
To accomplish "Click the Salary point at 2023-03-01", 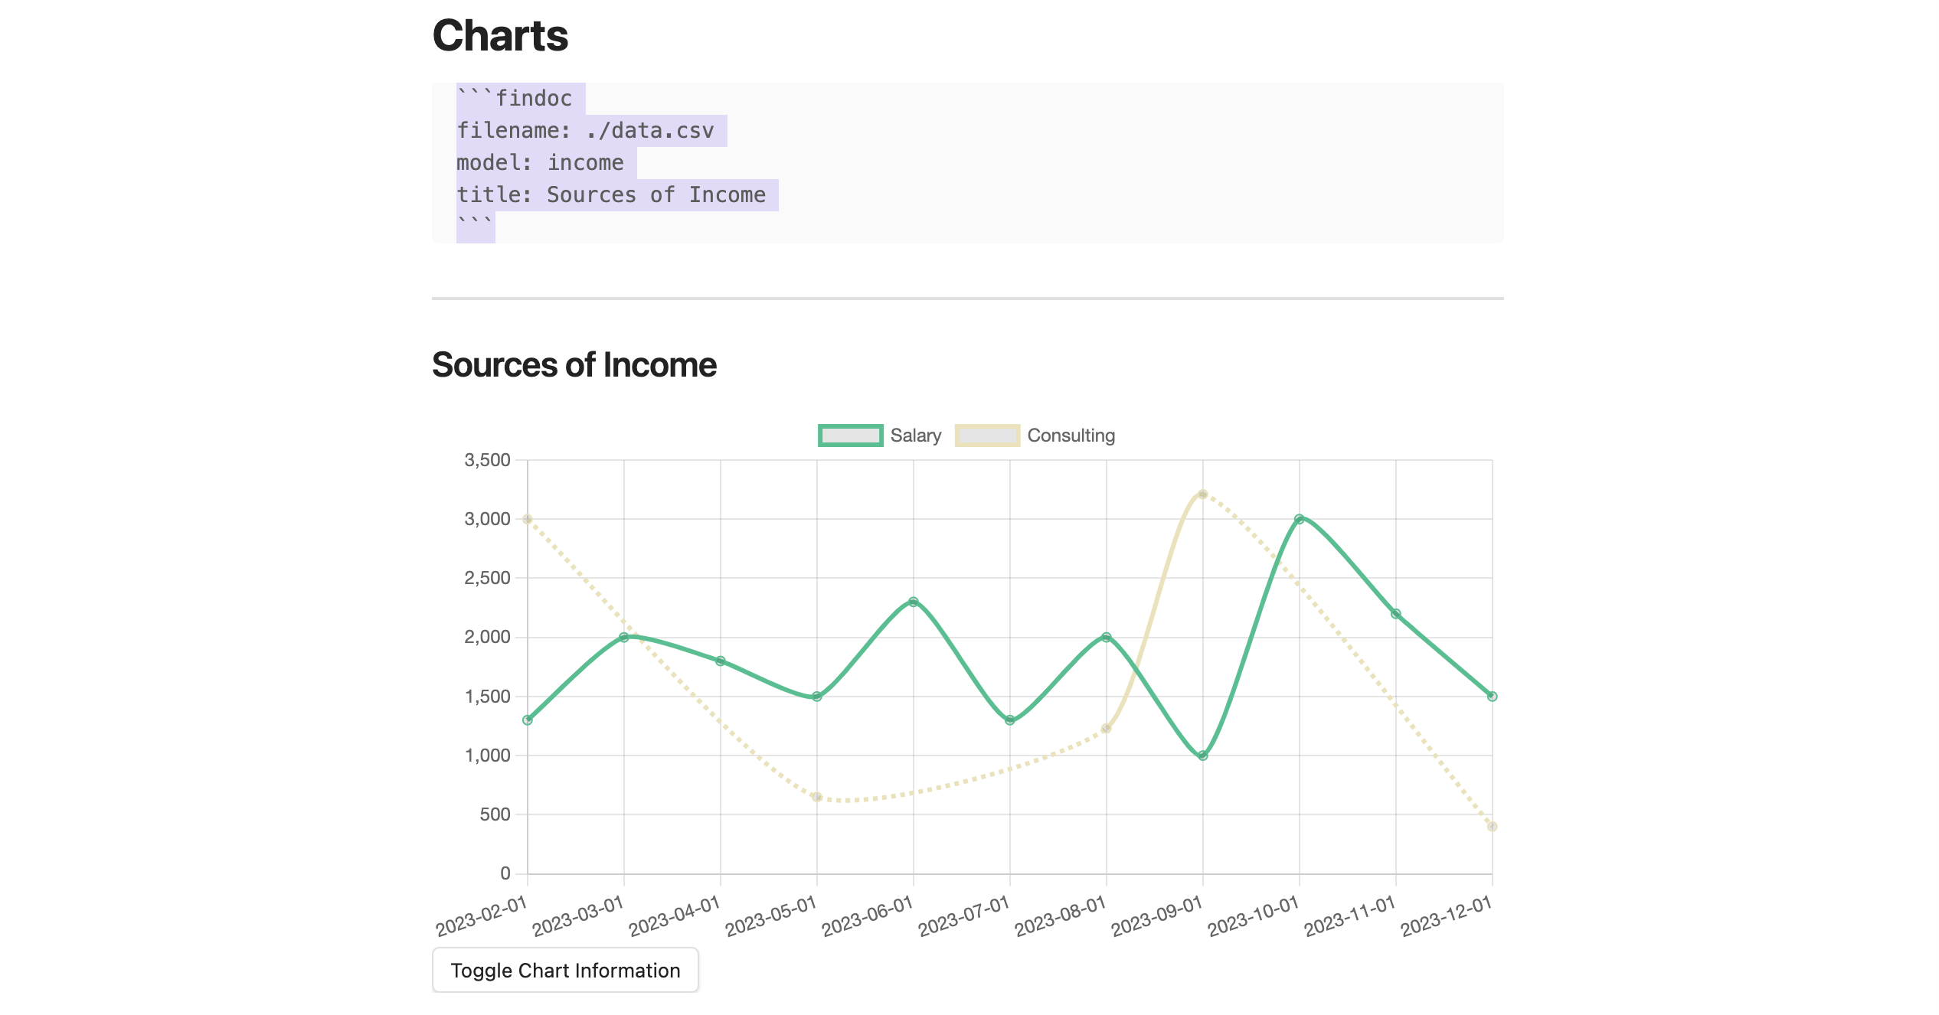I will click(x=623, y=637).
